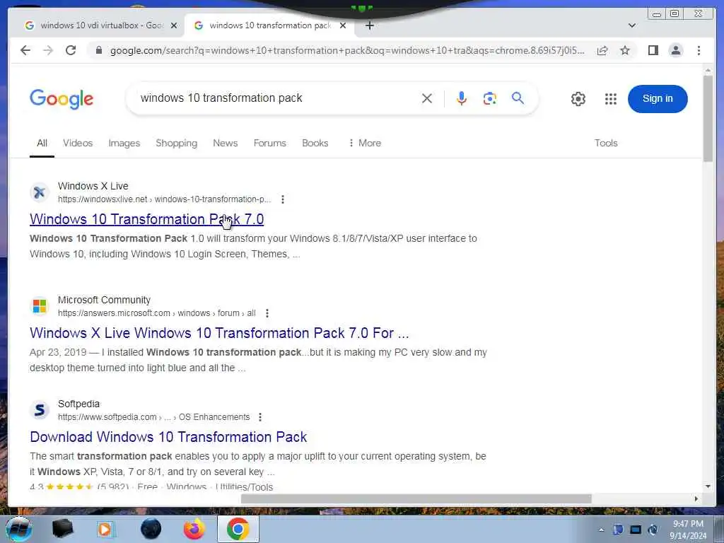Click the horizontal scrollbar thumb

[416, 498]
